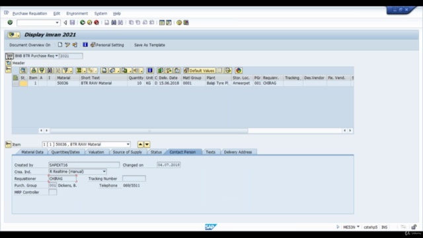Click the select-all grid corner icon
The height and width of the screenshot is (238, 423).
click(x=15, y=78)
